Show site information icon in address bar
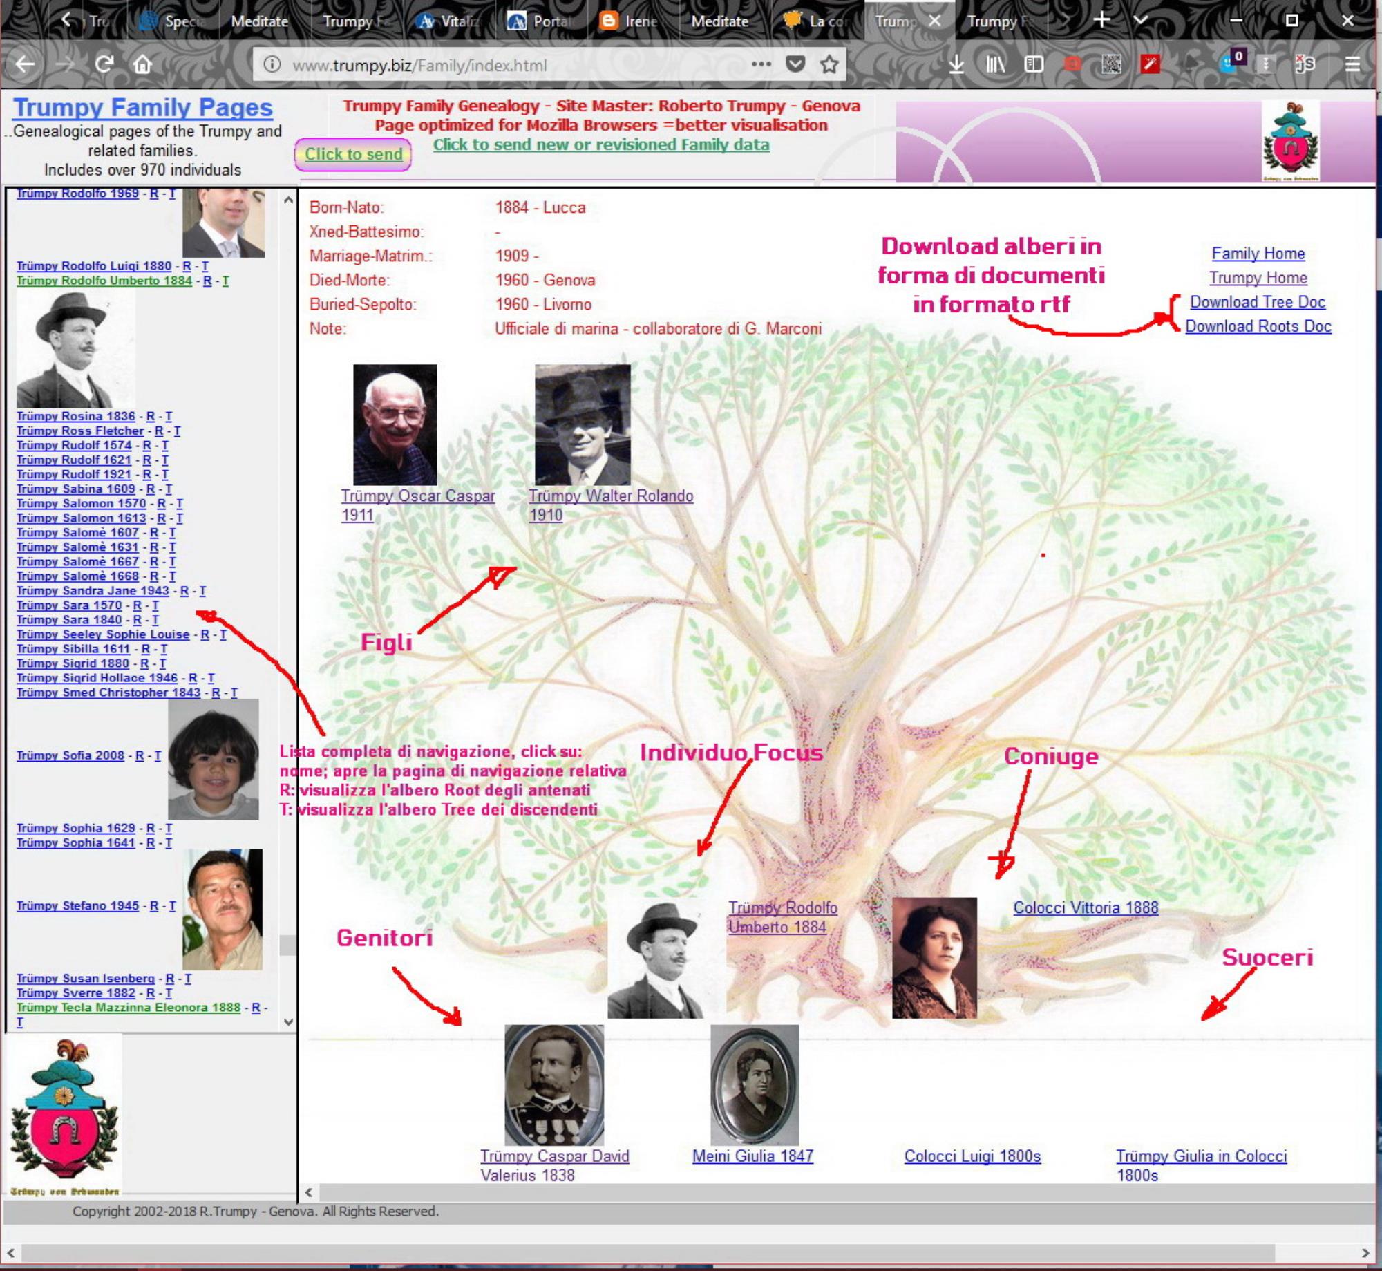 point(272,65)
